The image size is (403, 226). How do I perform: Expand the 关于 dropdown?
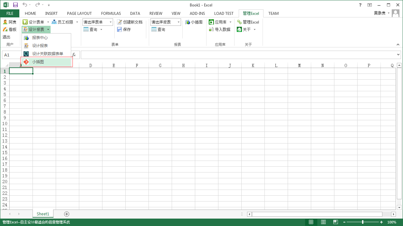point(254,29)
